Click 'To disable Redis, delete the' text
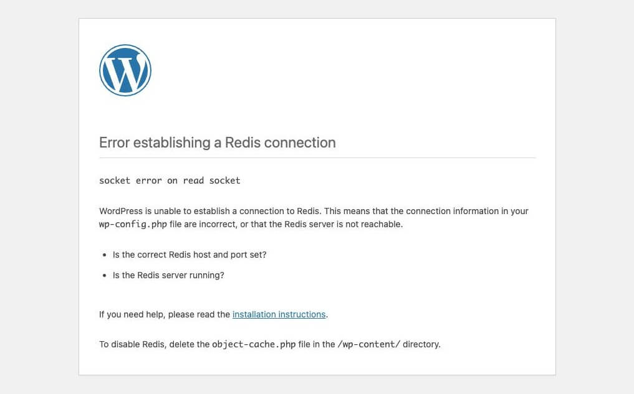The image size is (634, 394). pos(155,344)
